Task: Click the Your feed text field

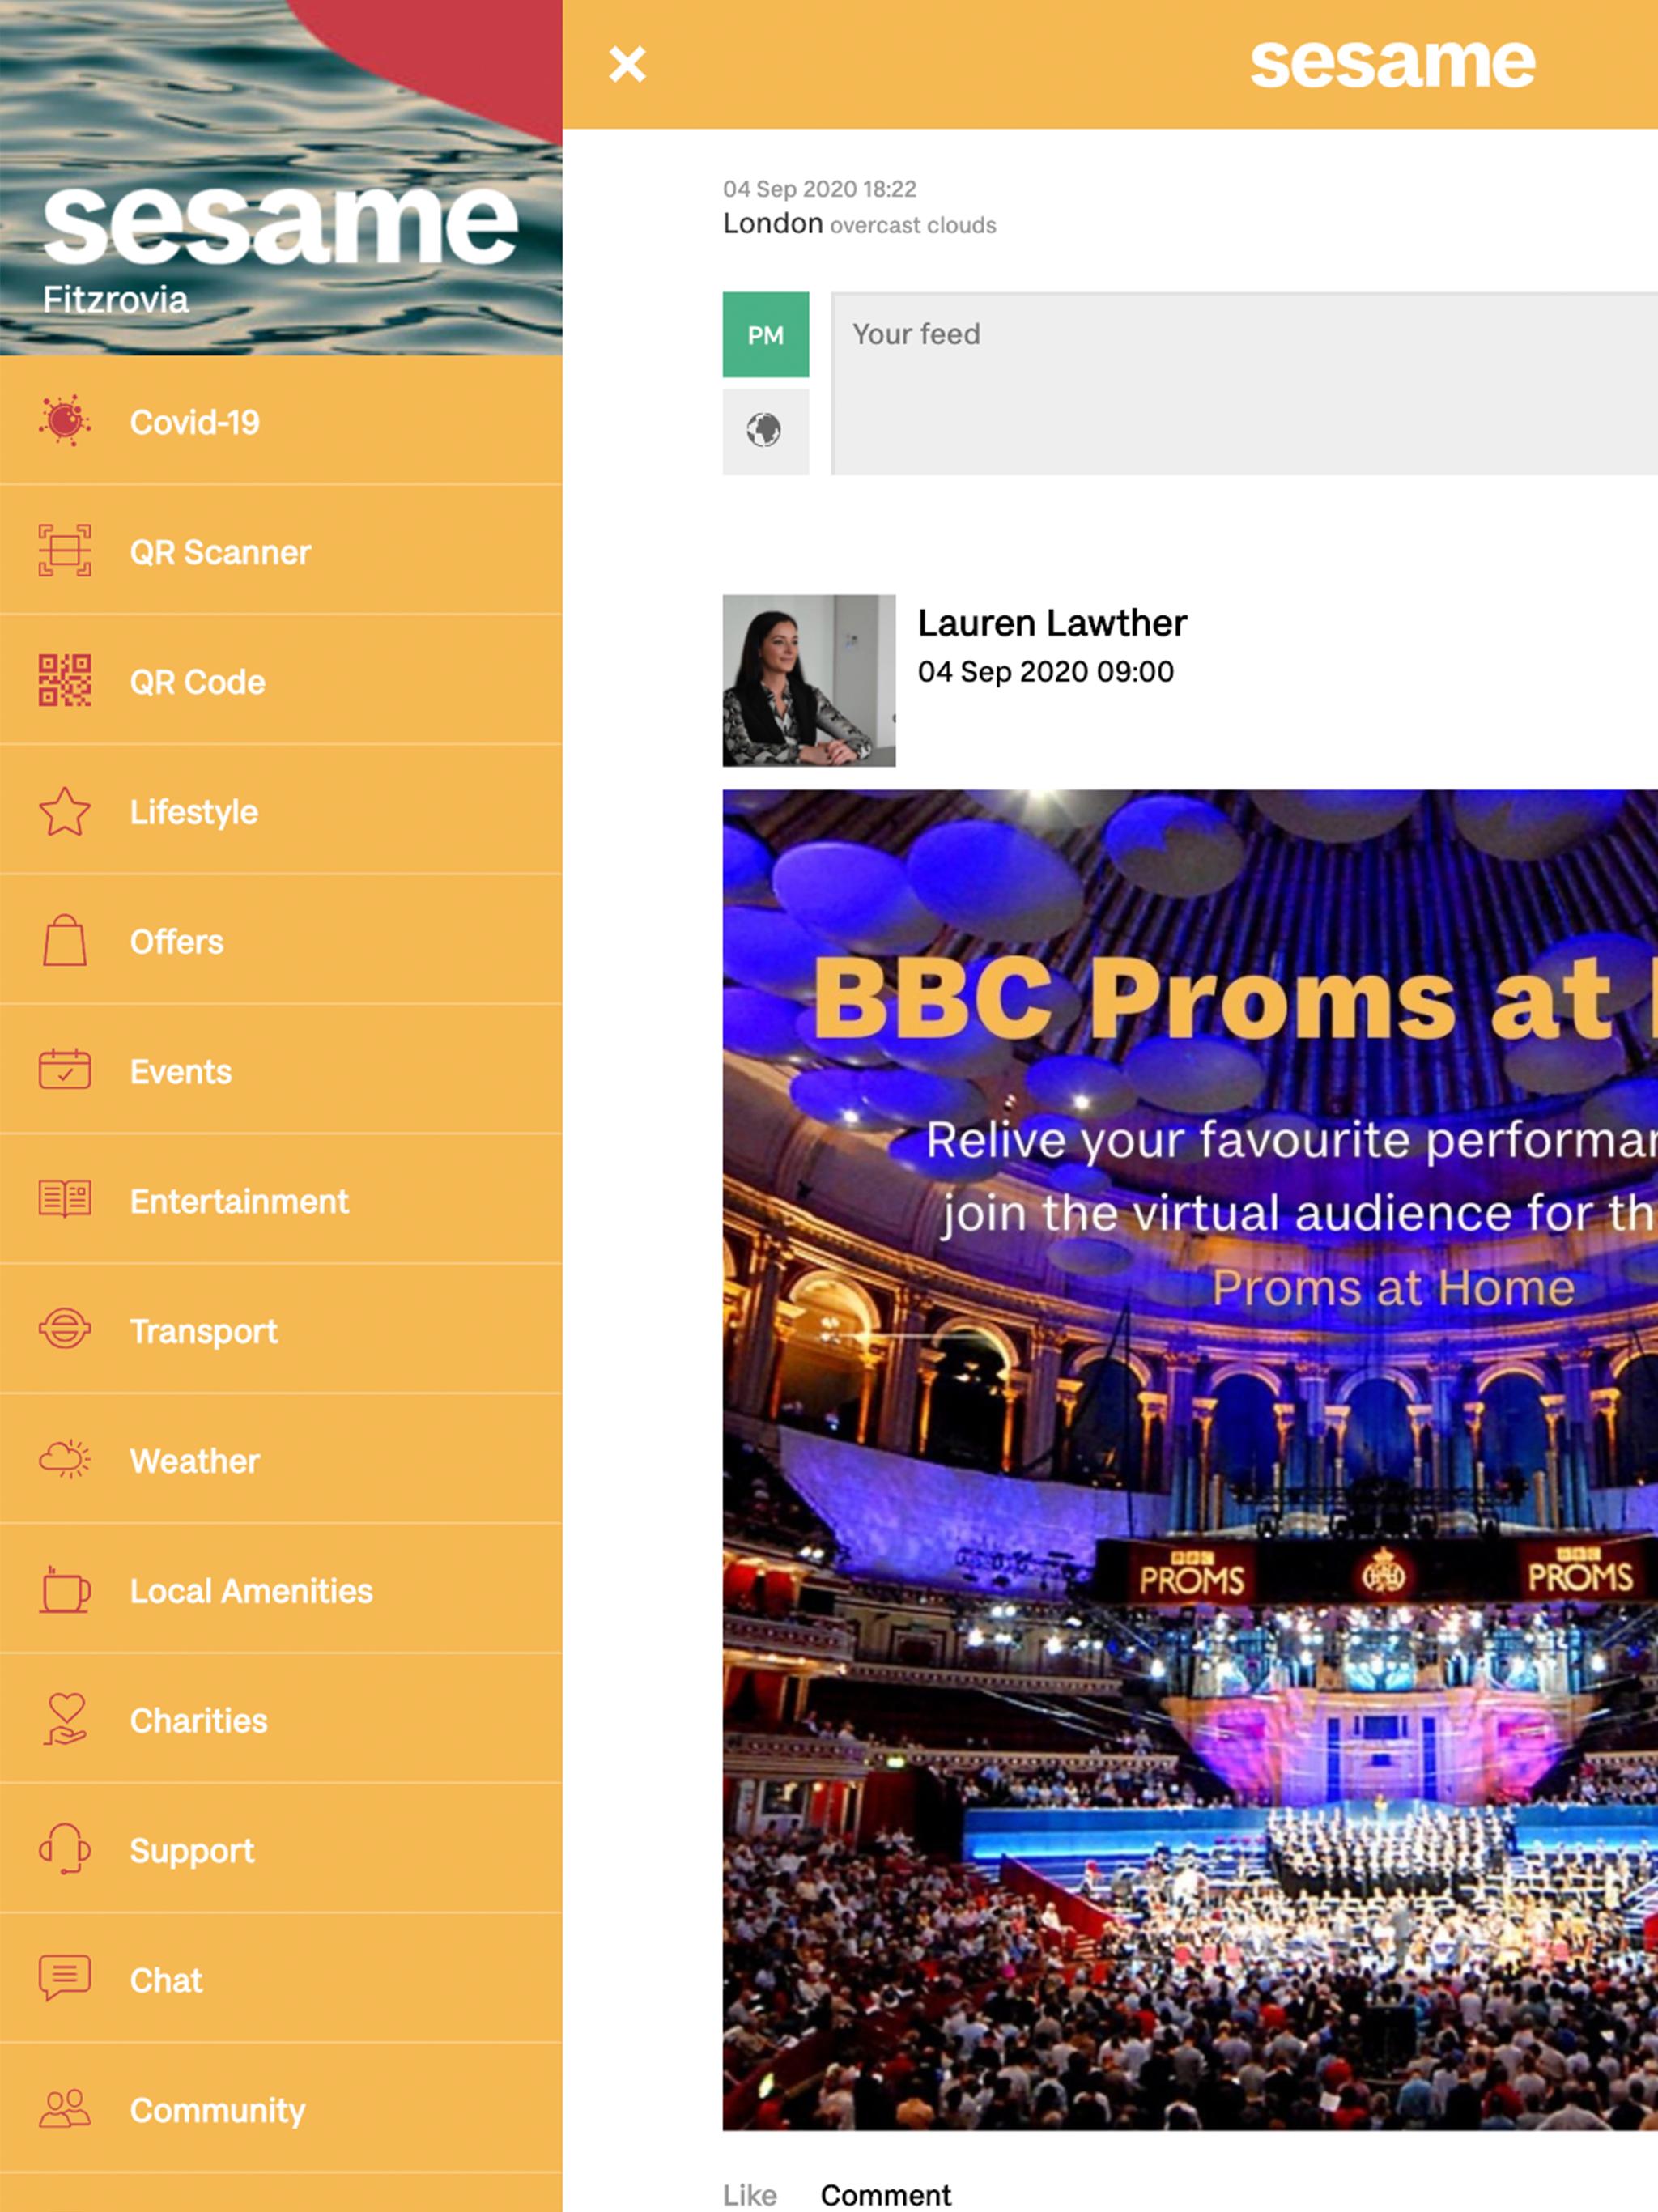Action: 1240,384
